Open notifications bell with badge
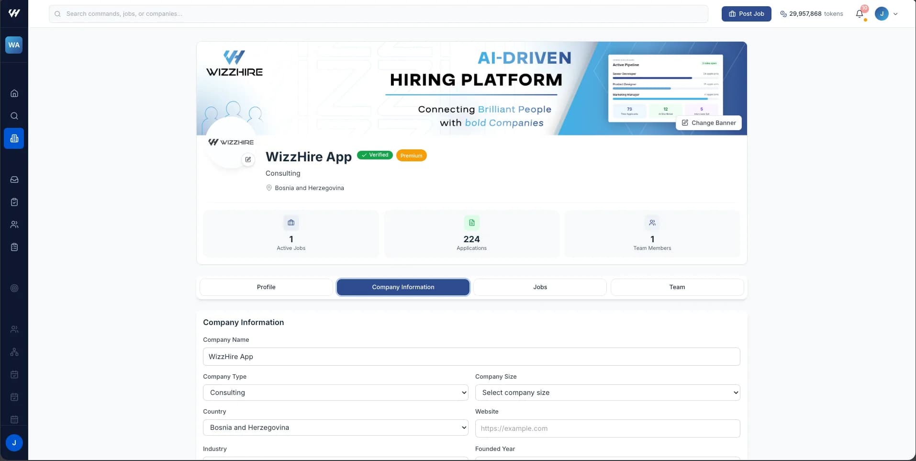Screen dimensions: 916x461 (860, 13)
